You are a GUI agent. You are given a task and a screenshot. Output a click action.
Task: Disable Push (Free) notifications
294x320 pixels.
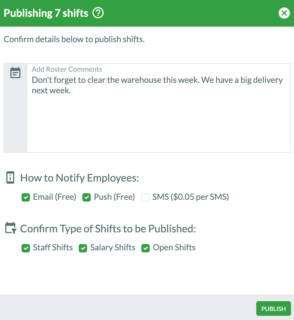pos(87,197)
